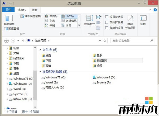
Task: Select 桌面 in the navigation tree
Action: pyautogui.click(x=14, y=73)
